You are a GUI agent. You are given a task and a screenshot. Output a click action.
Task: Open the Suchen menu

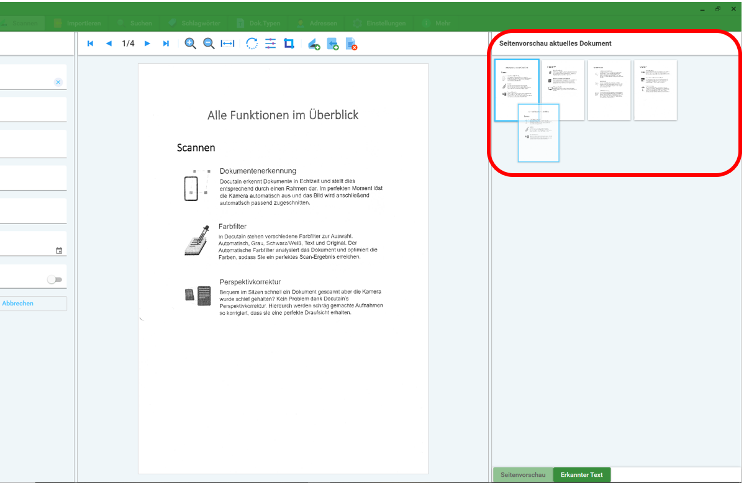(135, 23)
